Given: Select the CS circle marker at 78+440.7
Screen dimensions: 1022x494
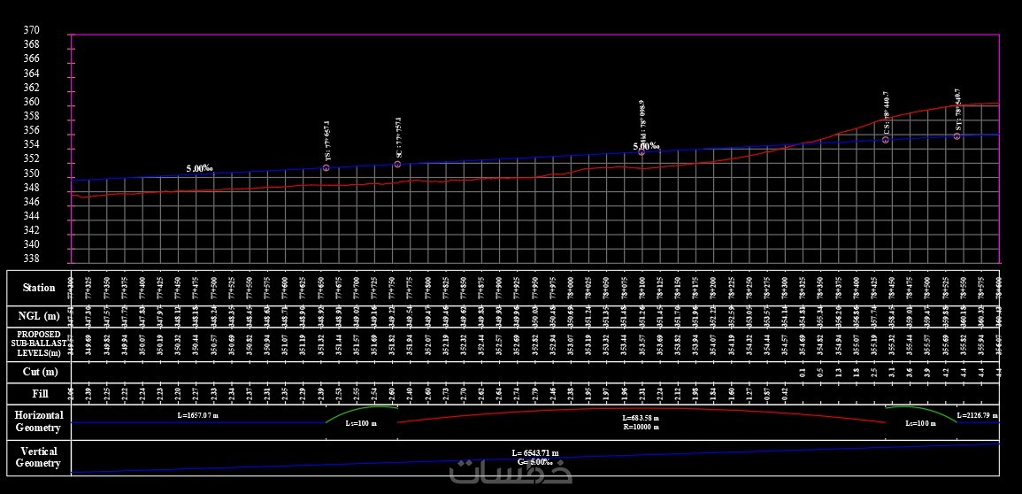Looking at the screenshot, I should [886, 140].
